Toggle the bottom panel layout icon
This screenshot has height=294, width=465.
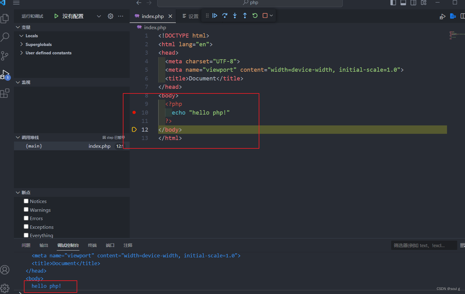[403, 2]
